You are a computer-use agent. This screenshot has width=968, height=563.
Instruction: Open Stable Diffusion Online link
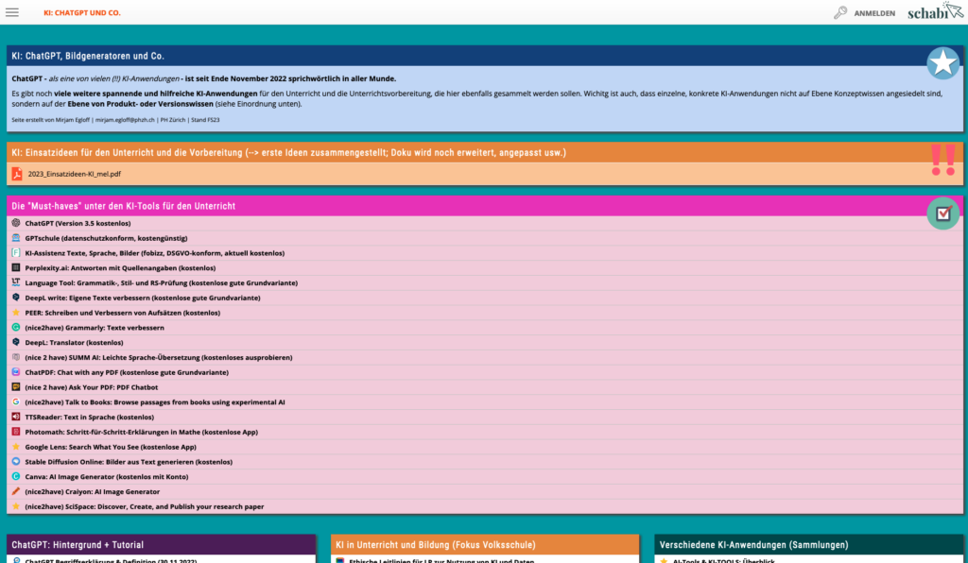[x=129, y=462]
